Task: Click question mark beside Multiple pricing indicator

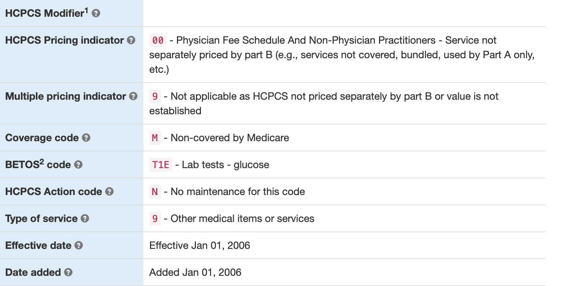Action: 133,96
